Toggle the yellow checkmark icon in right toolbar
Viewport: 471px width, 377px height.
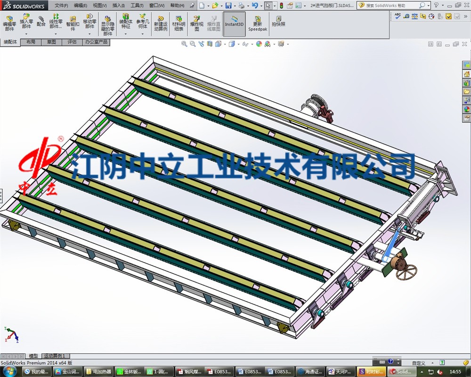click(x=448, y=16)
